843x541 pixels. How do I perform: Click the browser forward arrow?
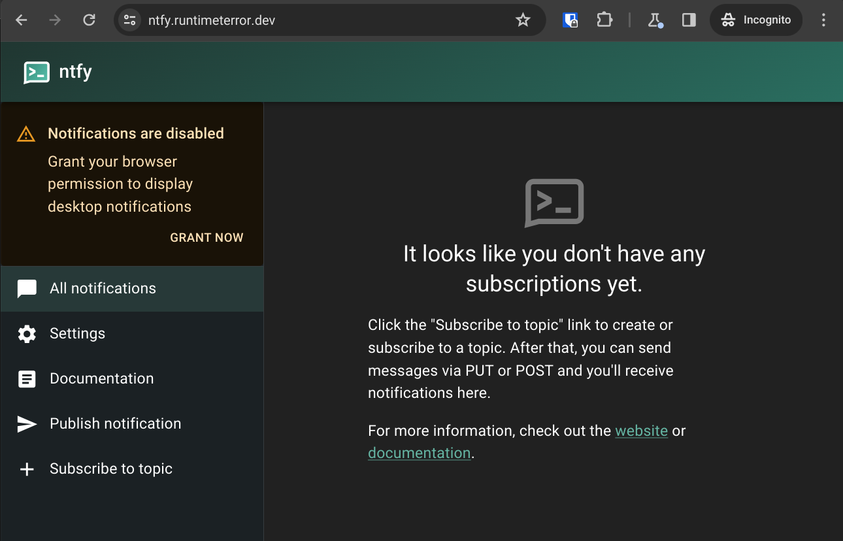point(56,20)
